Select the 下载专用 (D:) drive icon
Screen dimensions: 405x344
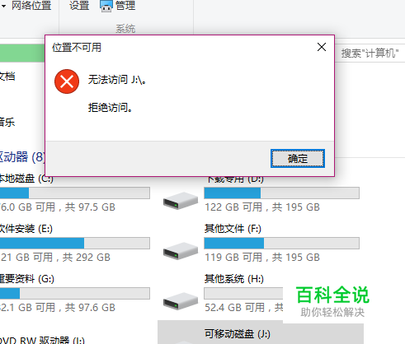(x=181, y=201)
